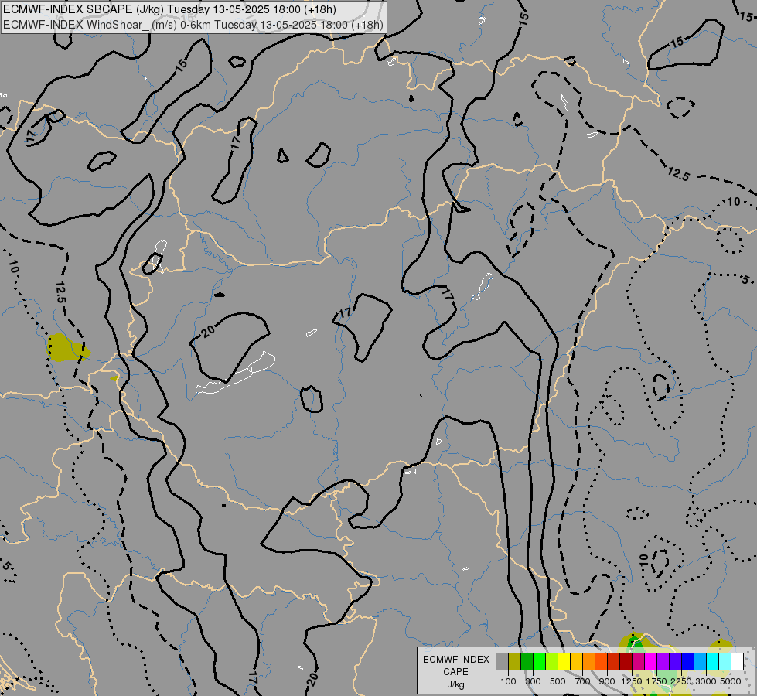Click the 1250 value on legend scale
The height and width of the screenshot is (696, 757).
pyautogui.click(x=632, y=681)
